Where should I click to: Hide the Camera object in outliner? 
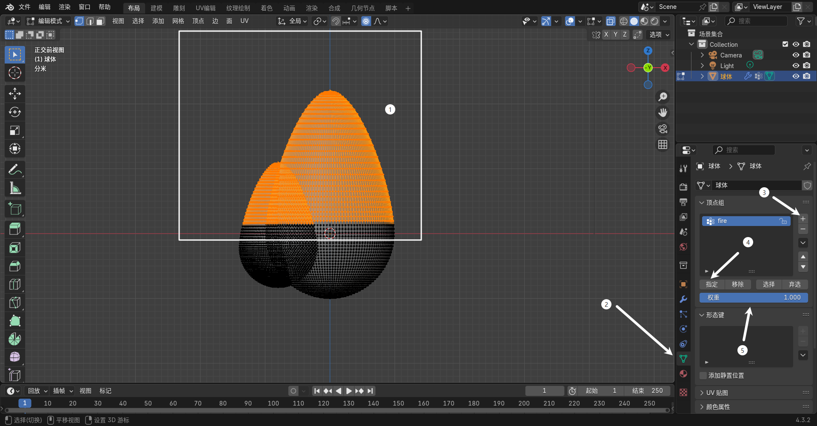[x=796, y=55]
